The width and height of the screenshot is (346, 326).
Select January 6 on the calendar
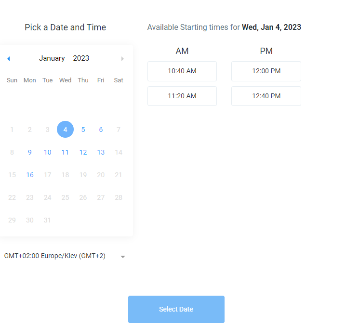101,130
